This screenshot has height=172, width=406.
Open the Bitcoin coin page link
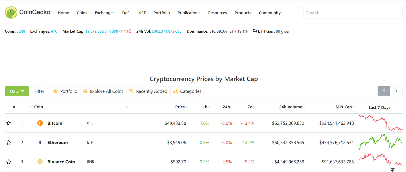(55, 123)
